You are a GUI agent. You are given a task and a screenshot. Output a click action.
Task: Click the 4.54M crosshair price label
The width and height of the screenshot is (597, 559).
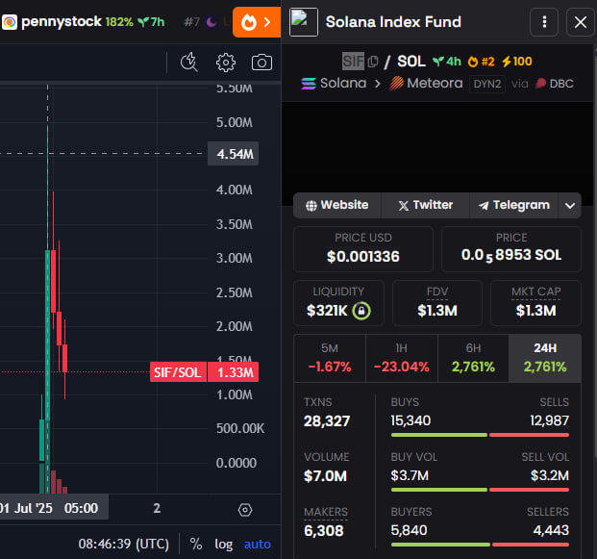pyautogui.click(x=234, y=154)
